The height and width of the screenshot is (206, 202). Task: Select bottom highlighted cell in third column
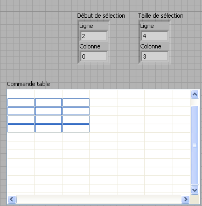click(x=76, y=129)
